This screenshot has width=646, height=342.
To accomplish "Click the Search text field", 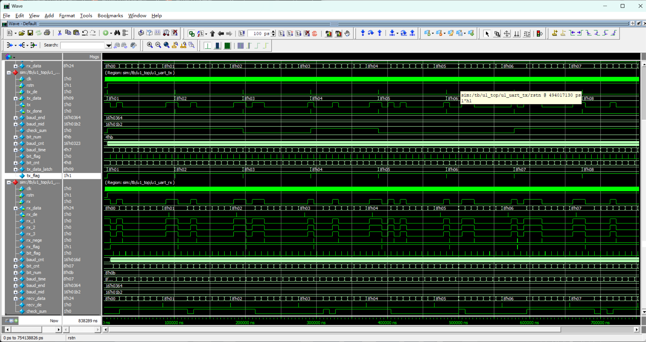I will 83,45.
